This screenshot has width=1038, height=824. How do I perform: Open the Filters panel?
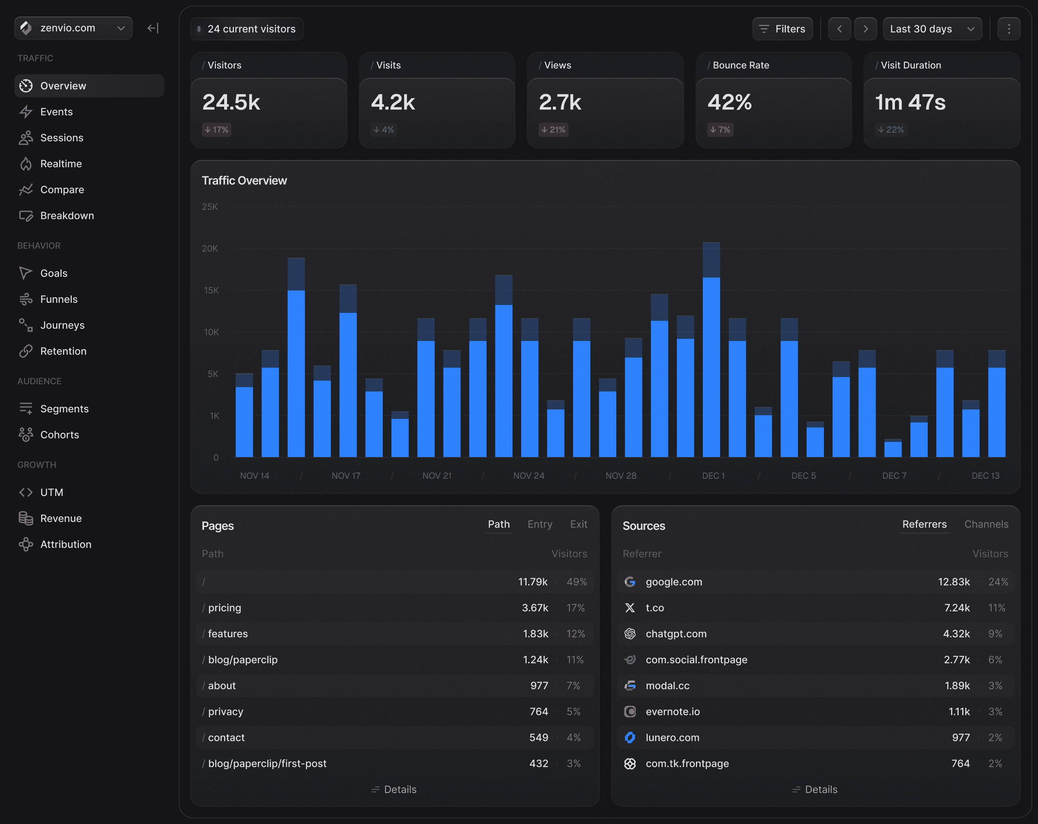[x=782, y=28]
